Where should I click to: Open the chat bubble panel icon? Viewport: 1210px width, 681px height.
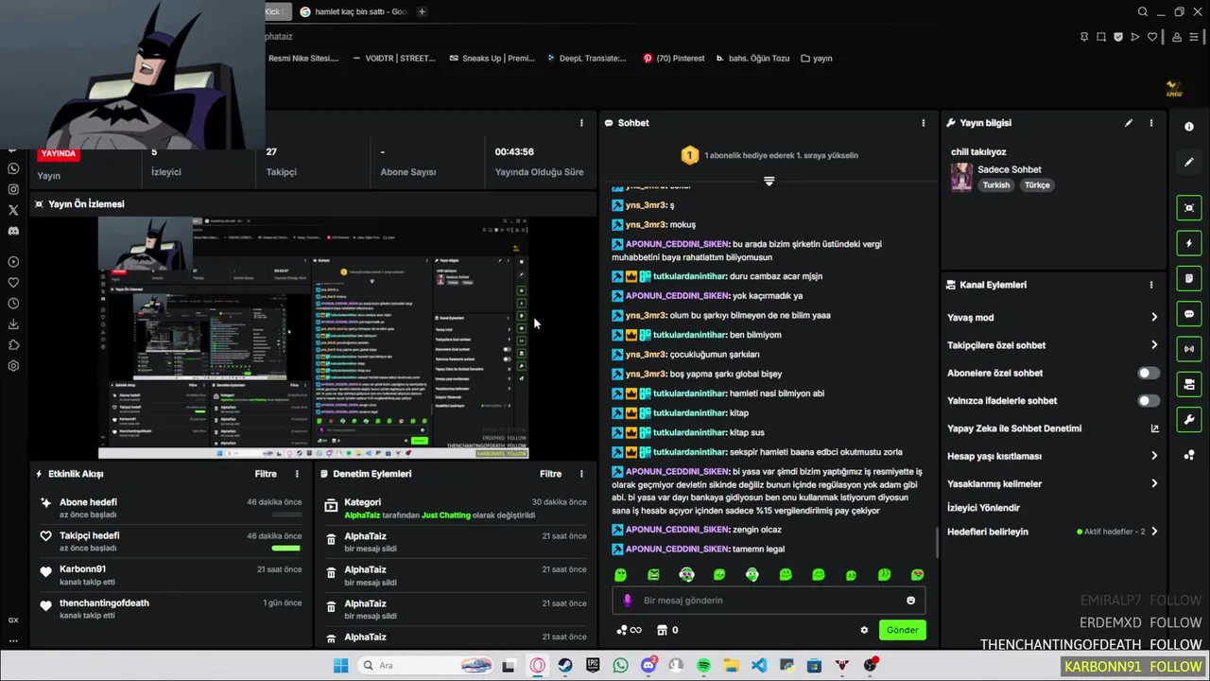coord(1189,314)
